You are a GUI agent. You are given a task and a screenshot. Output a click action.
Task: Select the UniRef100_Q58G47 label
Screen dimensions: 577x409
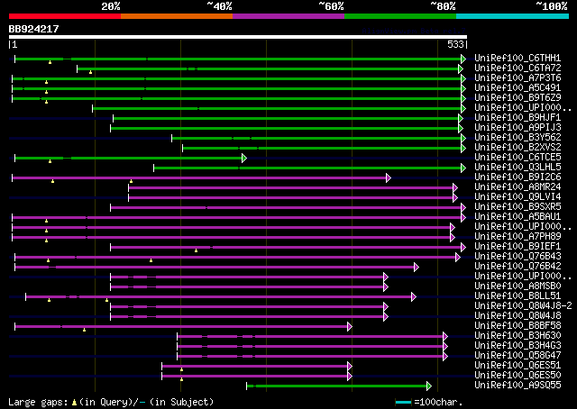[x=517, y=356]
